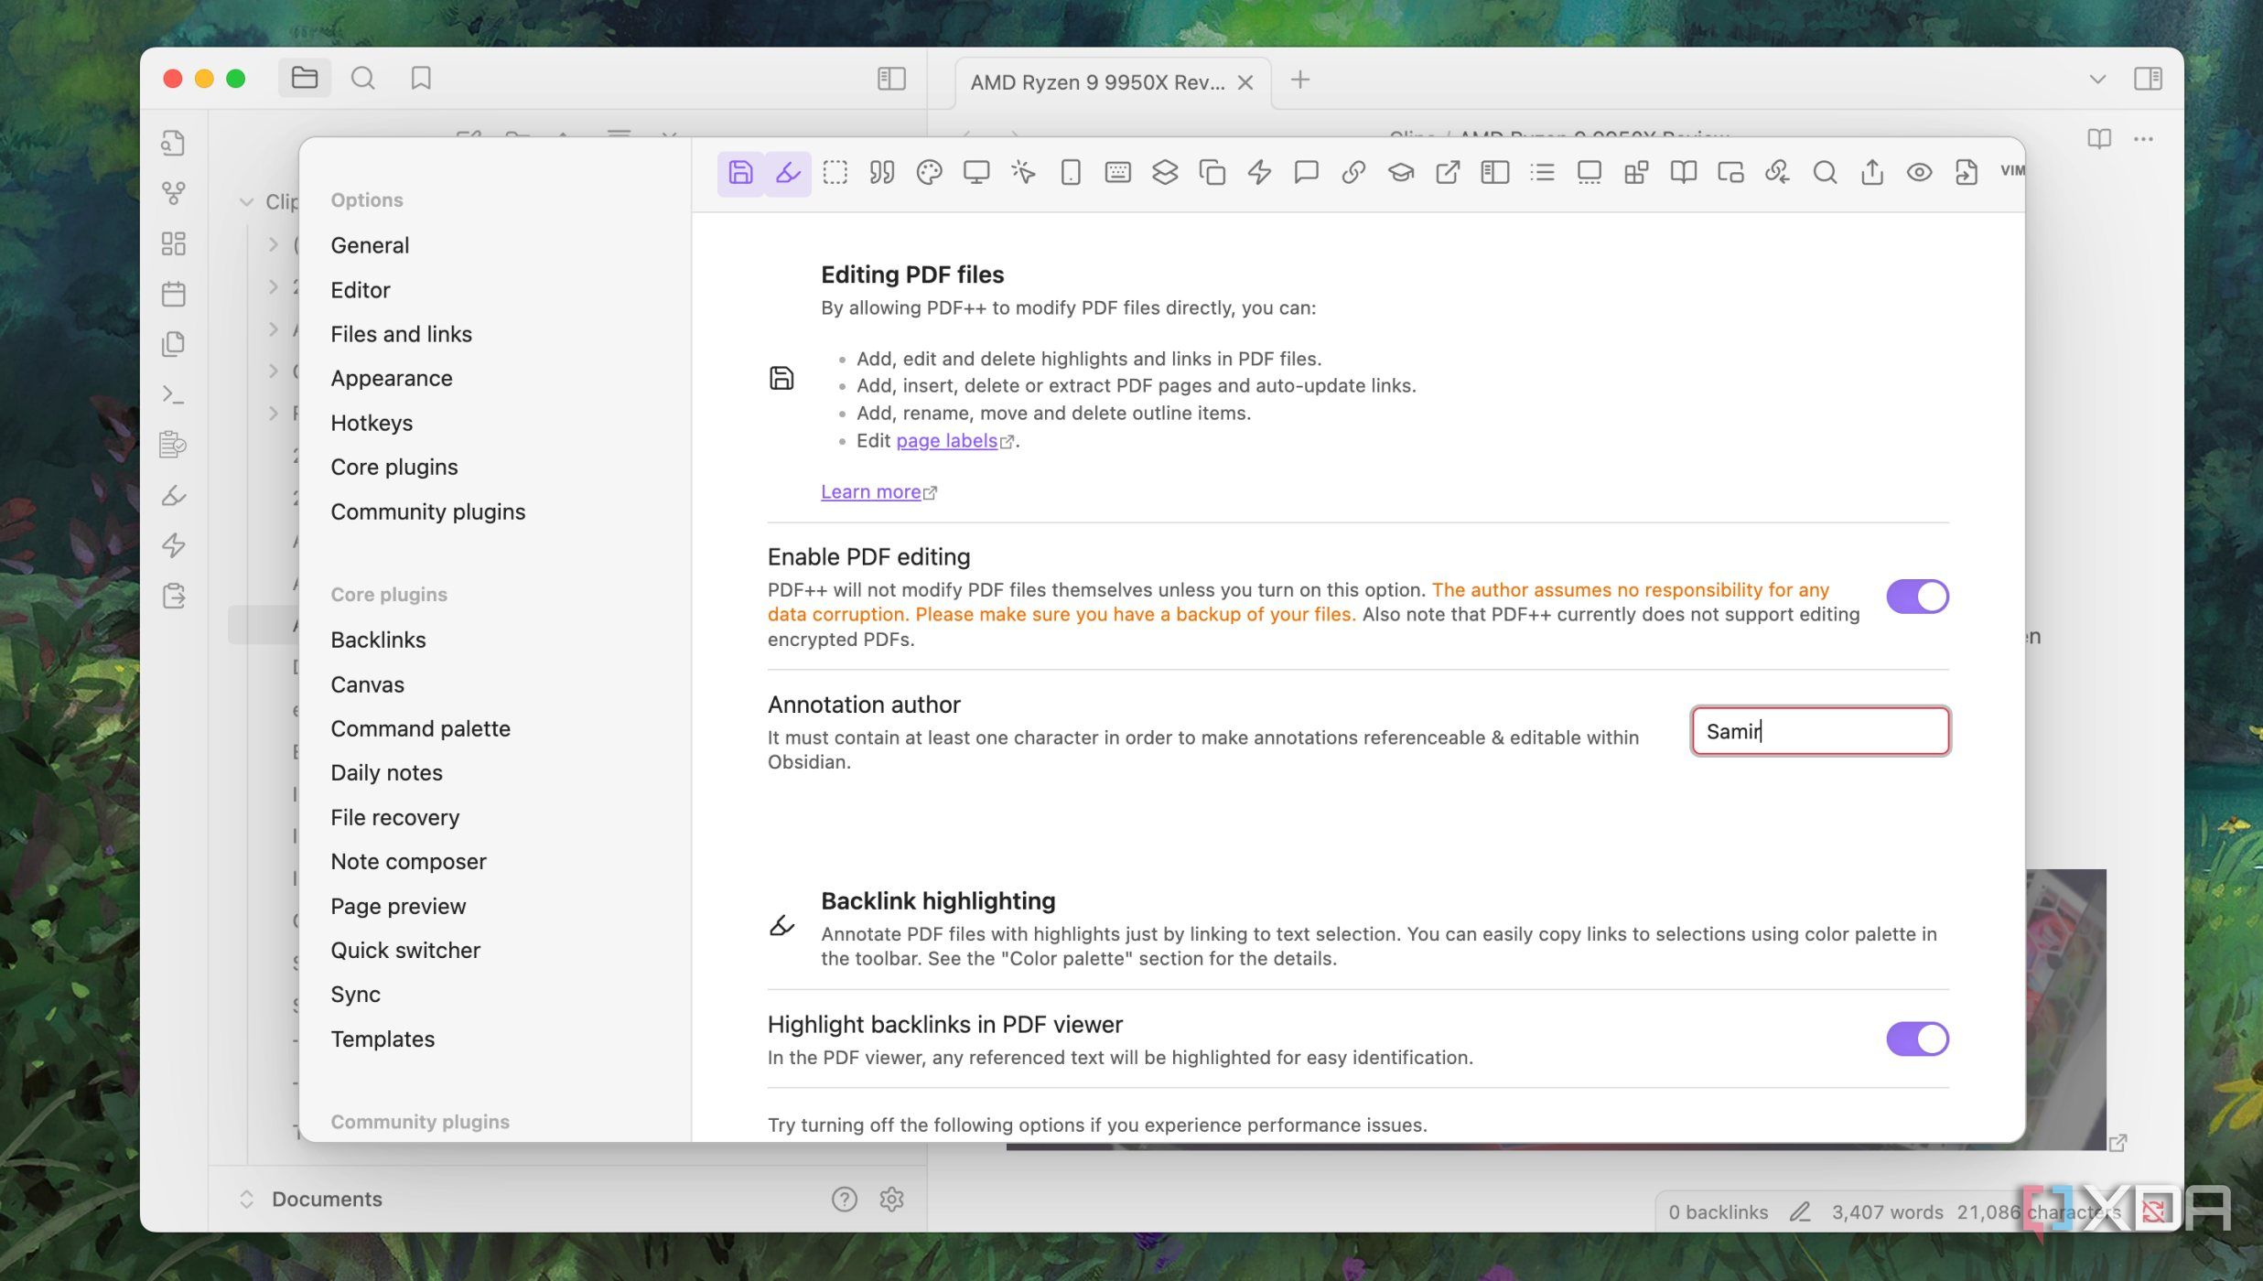Open the Color palette settings icon

click(929, 172)
